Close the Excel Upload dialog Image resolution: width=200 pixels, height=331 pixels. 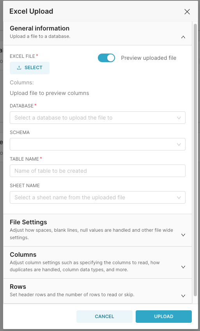[x=187, y=12]
